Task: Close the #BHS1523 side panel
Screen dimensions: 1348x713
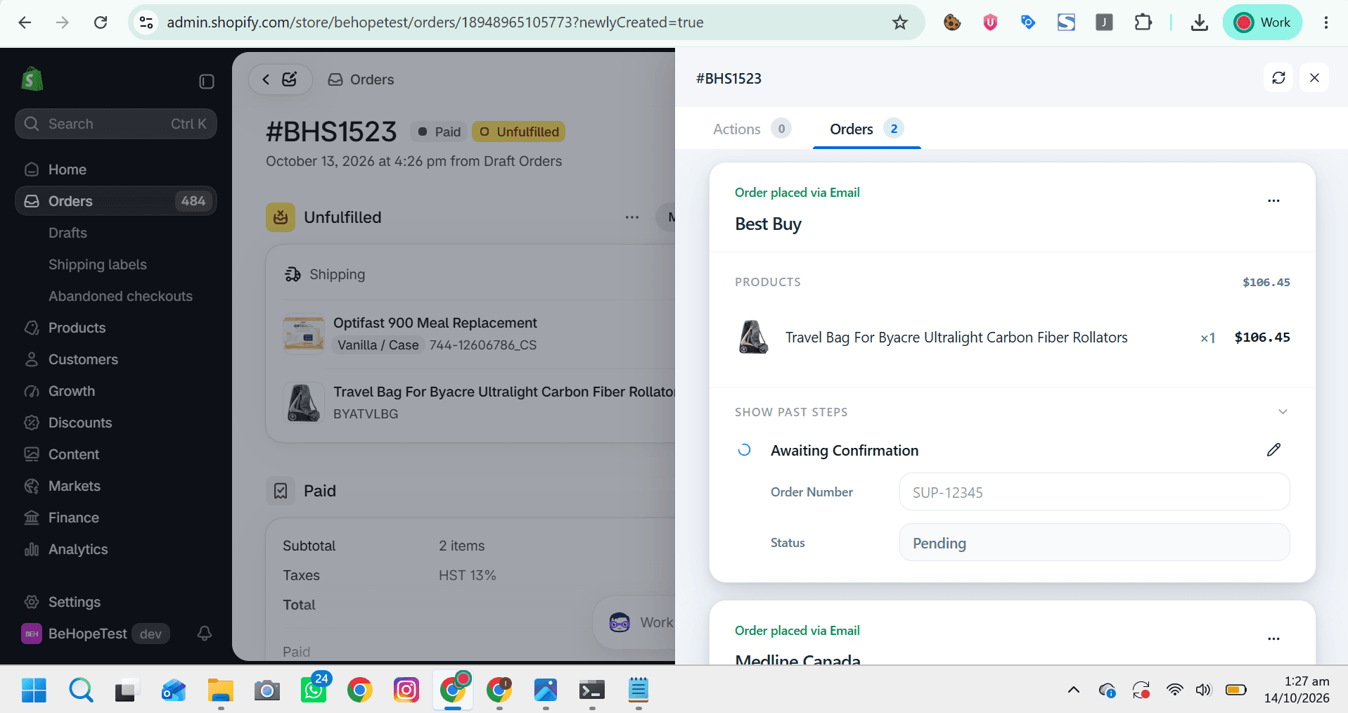Action: 1314,78
